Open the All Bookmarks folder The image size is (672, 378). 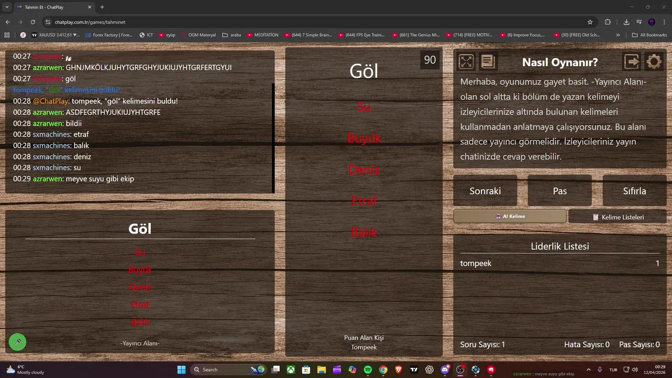[649, 35]
